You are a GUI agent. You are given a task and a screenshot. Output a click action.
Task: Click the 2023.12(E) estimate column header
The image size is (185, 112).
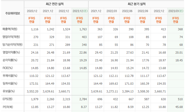coord(80,11)
